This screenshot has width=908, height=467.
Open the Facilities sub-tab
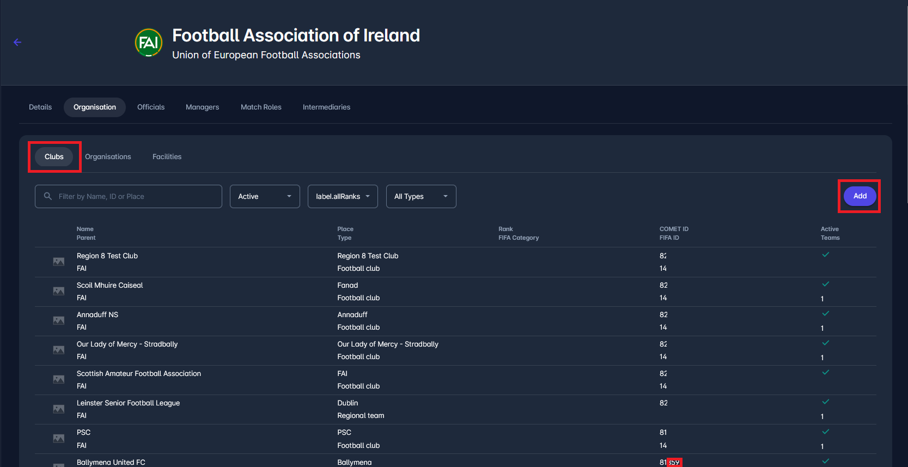coord(167,157)
